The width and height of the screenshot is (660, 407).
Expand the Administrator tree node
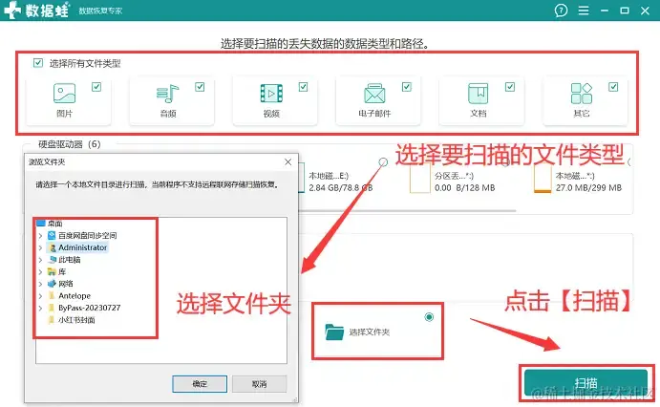(x=40, y=247)
